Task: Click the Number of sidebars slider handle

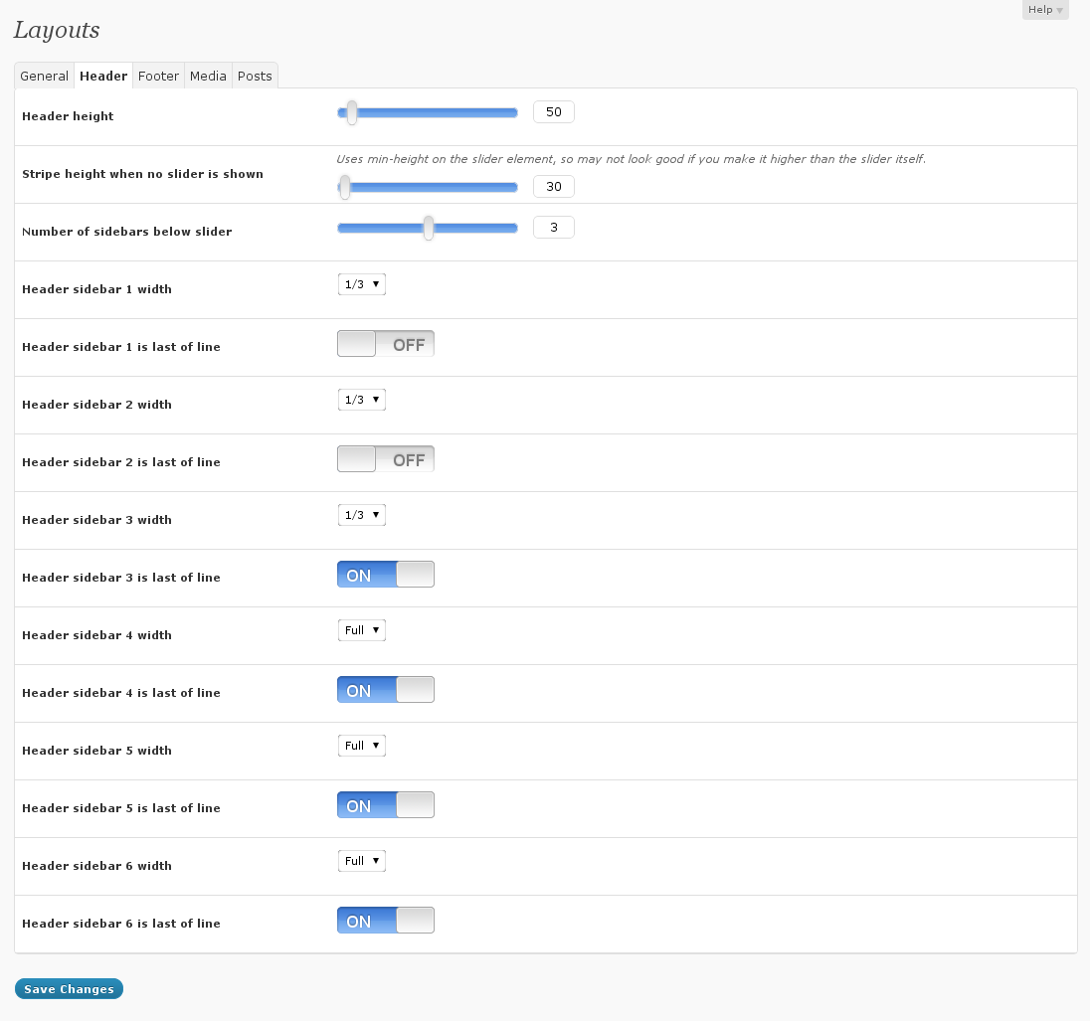Action: [x=429, y=229]
